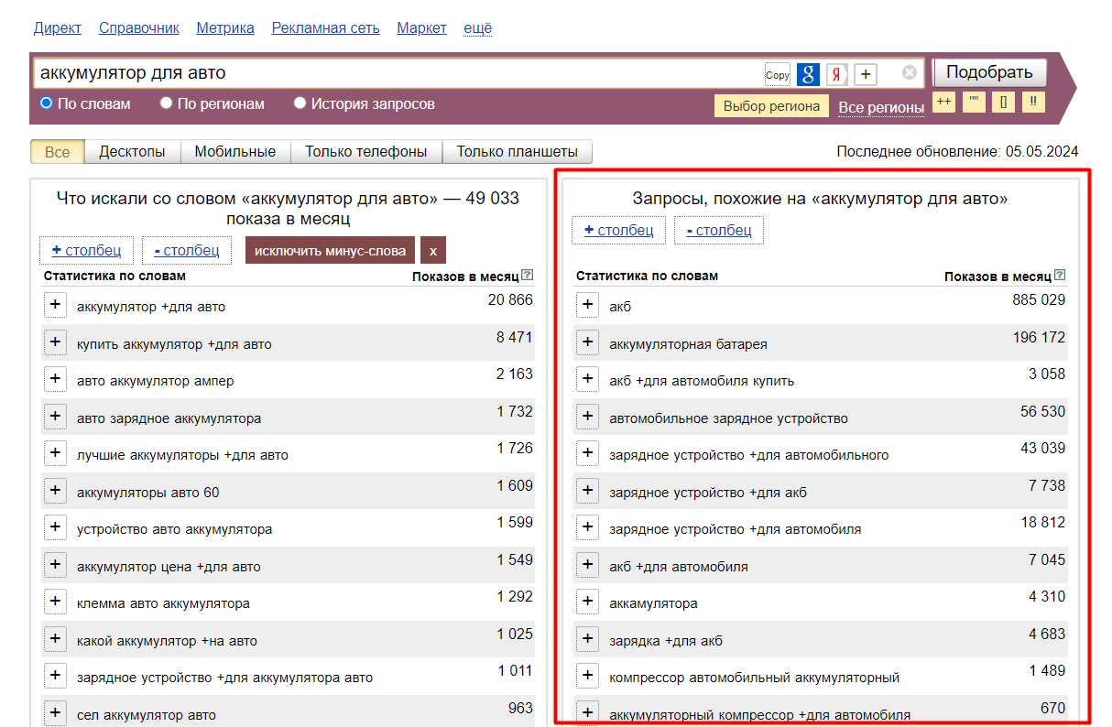Click the Copy icon in search field
This screenshot has height=727, width=1112.
pos(777,74)
